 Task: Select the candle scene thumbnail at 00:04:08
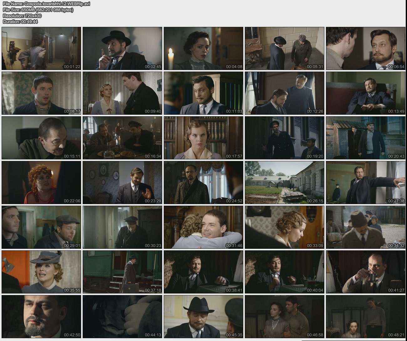(203, 48)
